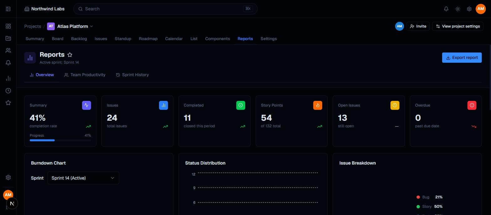Screen dimensions: 491x215
Task: Click the Overdue downward trend arrow
Action: (474, 127)
